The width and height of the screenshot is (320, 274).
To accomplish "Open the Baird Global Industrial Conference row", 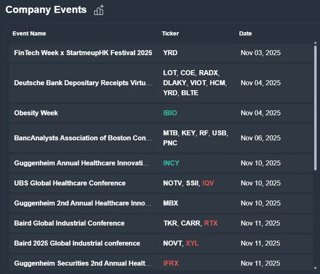I will [161, 223].
